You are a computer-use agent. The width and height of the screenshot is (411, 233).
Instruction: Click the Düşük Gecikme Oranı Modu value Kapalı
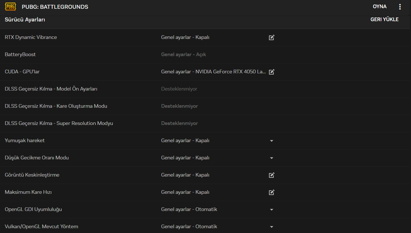coord(185,158)
